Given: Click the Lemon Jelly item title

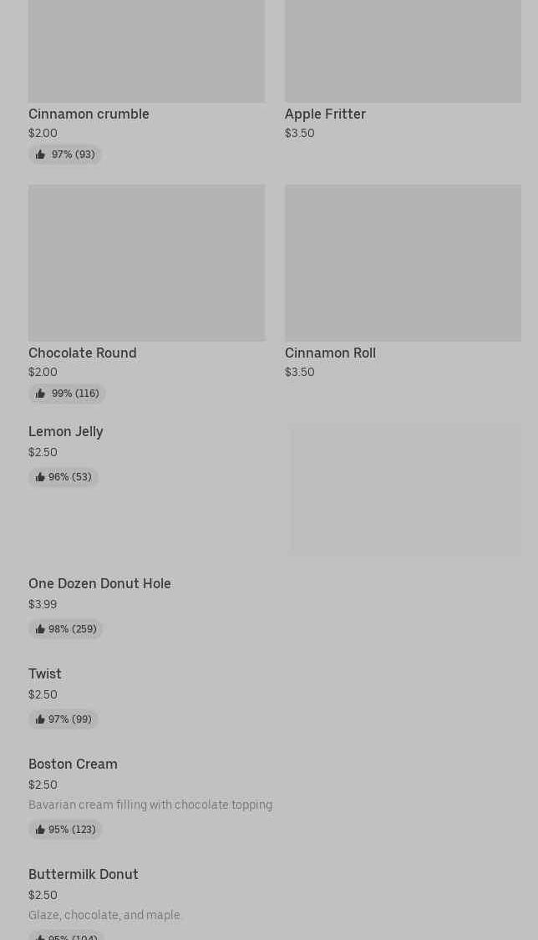Looking at the screenshot, I should pyautogui.click(x=66, y=431).
